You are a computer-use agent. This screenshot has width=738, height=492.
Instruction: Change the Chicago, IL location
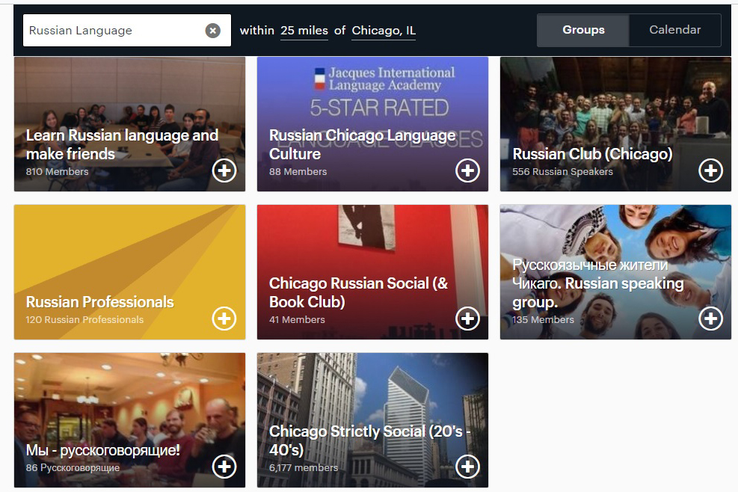click(x=384, y=31)
